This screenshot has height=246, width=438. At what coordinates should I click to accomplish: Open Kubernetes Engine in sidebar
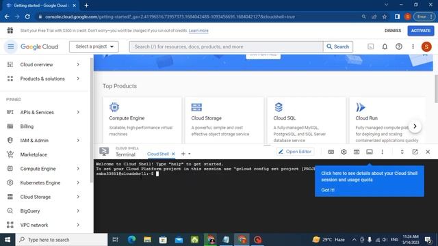[40, 182]
